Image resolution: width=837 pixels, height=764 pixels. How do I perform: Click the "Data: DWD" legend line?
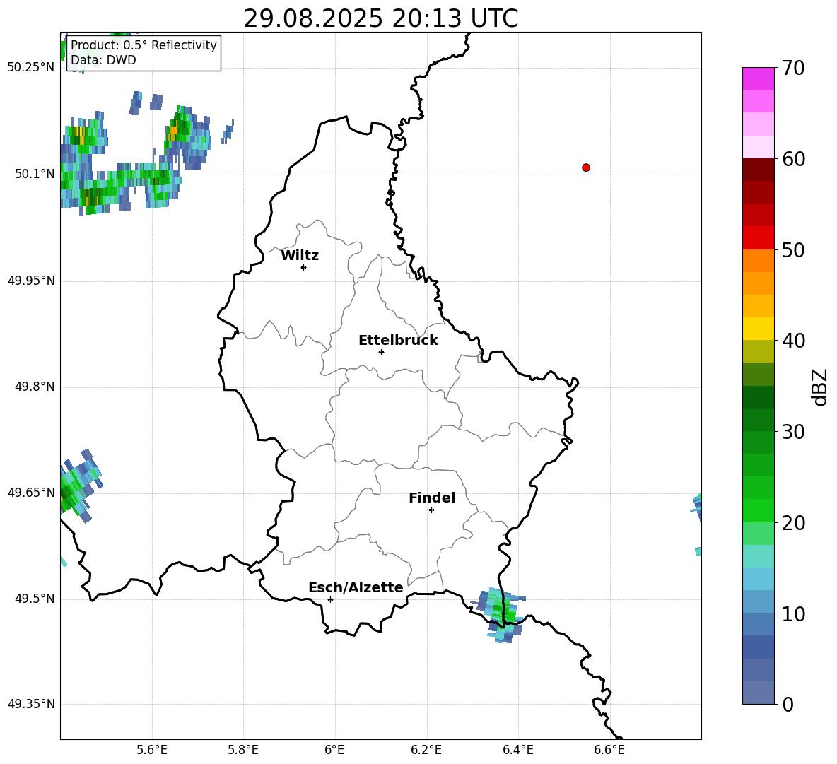tap(103, 60)
